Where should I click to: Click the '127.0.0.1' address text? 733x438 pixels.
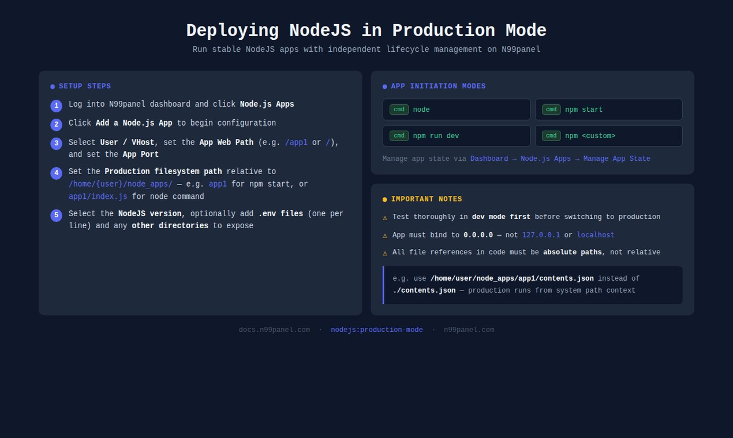pyautogui.click(x=541, y=235)
